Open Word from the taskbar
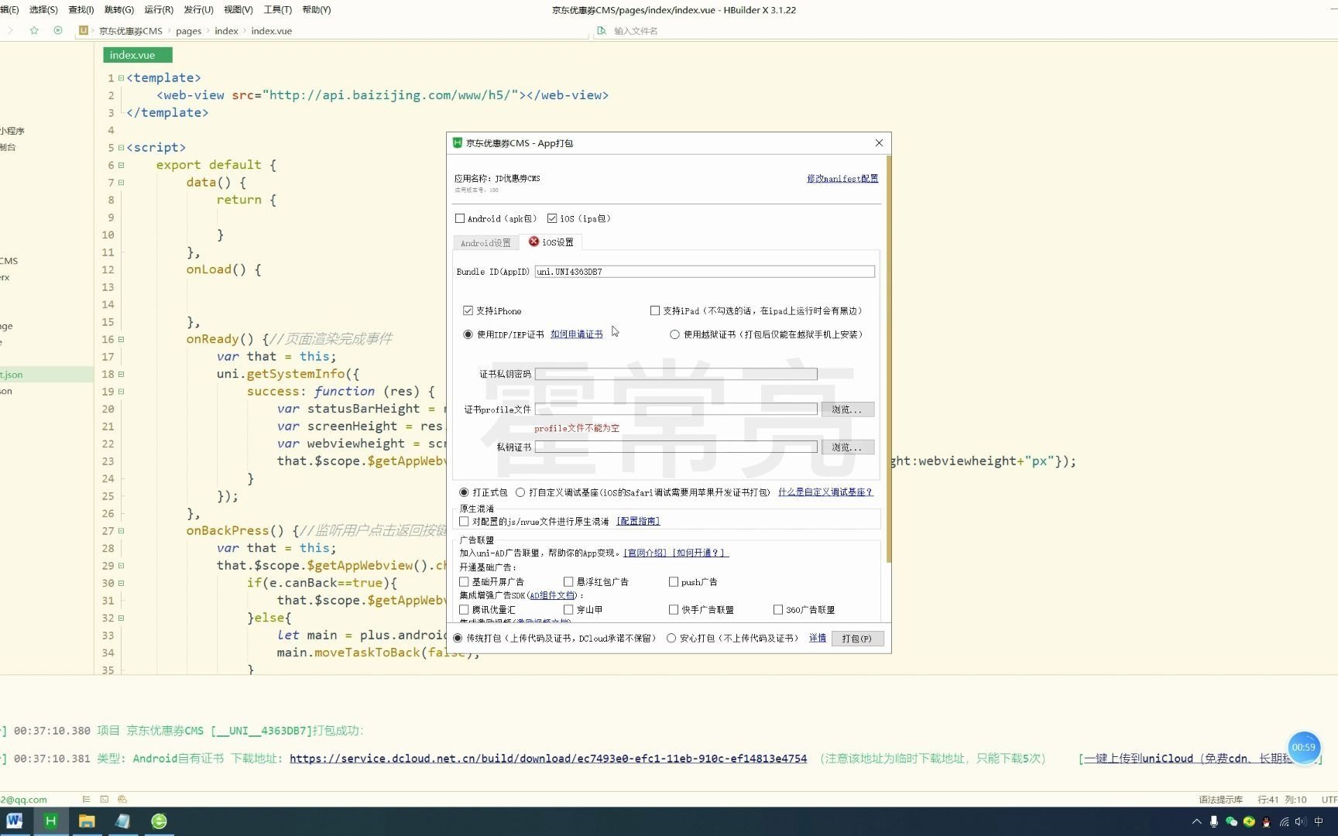This screenshot has height=836, width=1338. (x=14, y=821)
